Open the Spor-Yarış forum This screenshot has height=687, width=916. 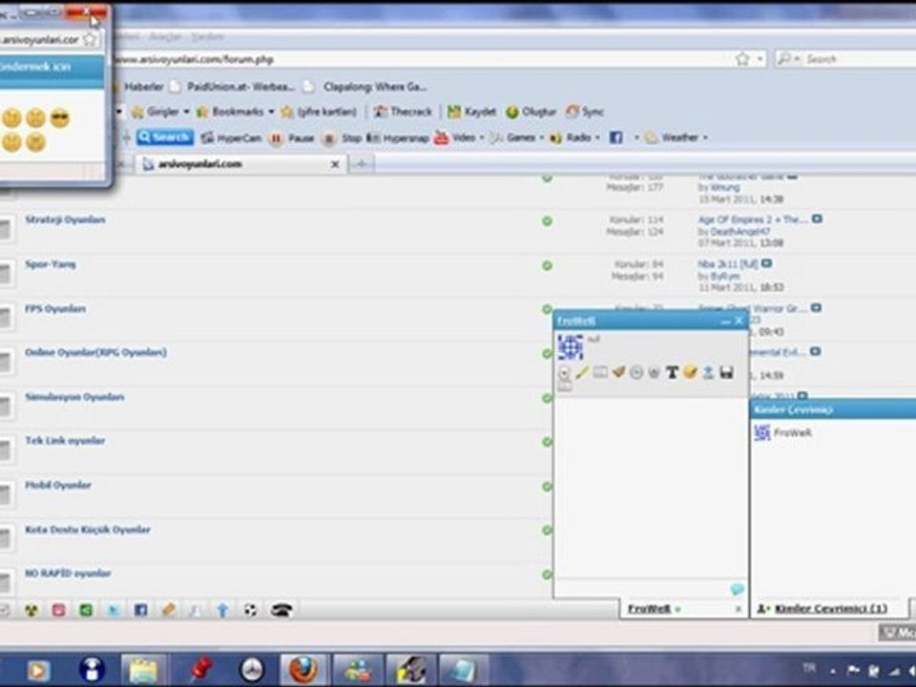(51, 264)
